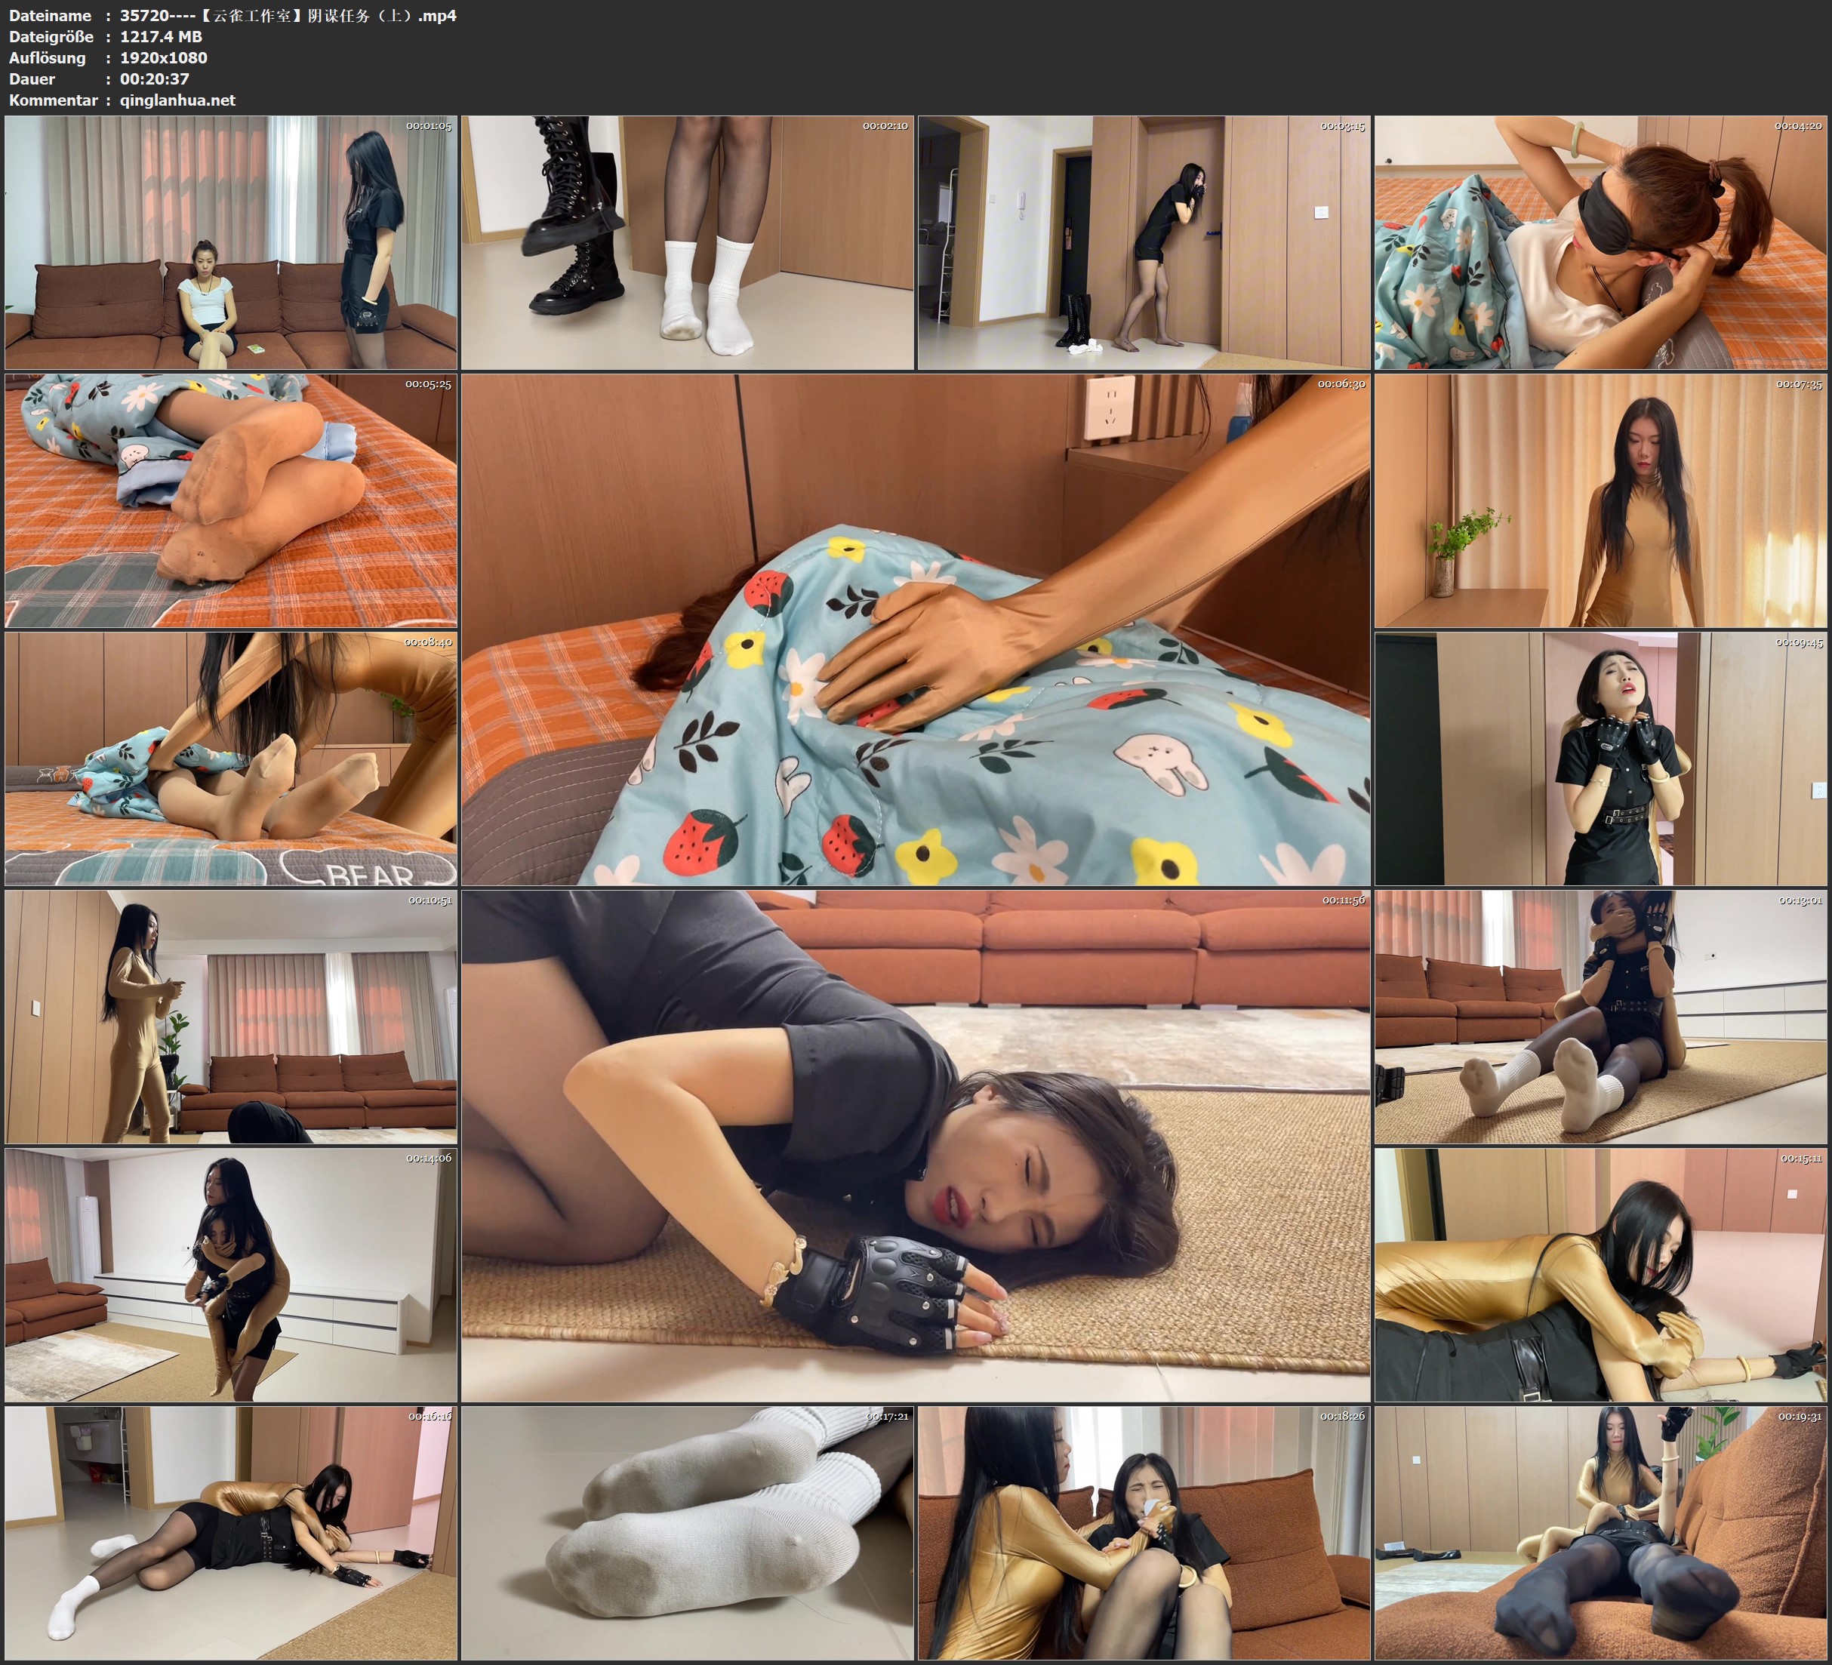Viewport: 1832px width, 1665px height.
Task: Select the frame timestamped 00:13:01
Action: pos(1600,1016)
